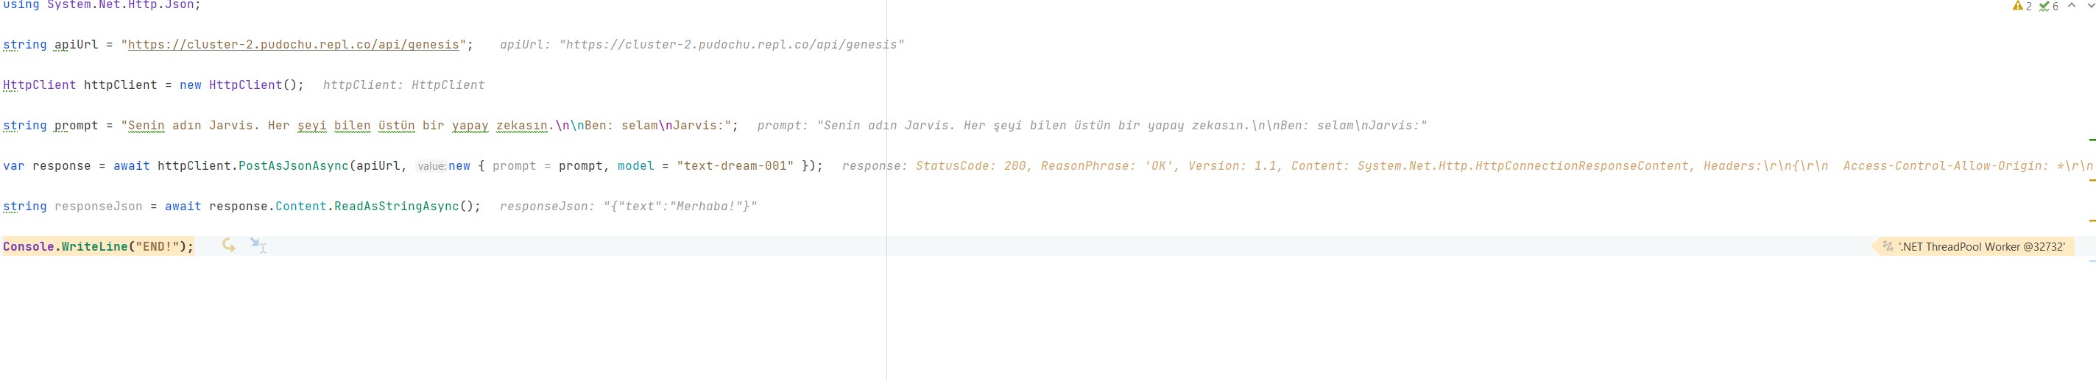Click 'new HttpClient()' constructor call
This screenshot has width=2096, height=380.
coord(241,85)
